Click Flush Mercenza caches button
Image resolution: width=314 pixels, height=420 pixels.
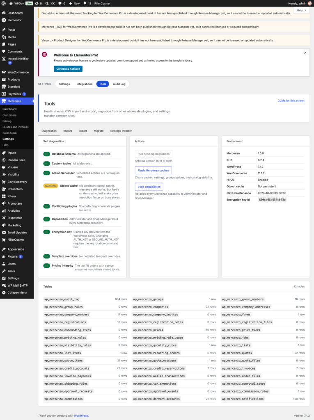(x=154, y=170)
